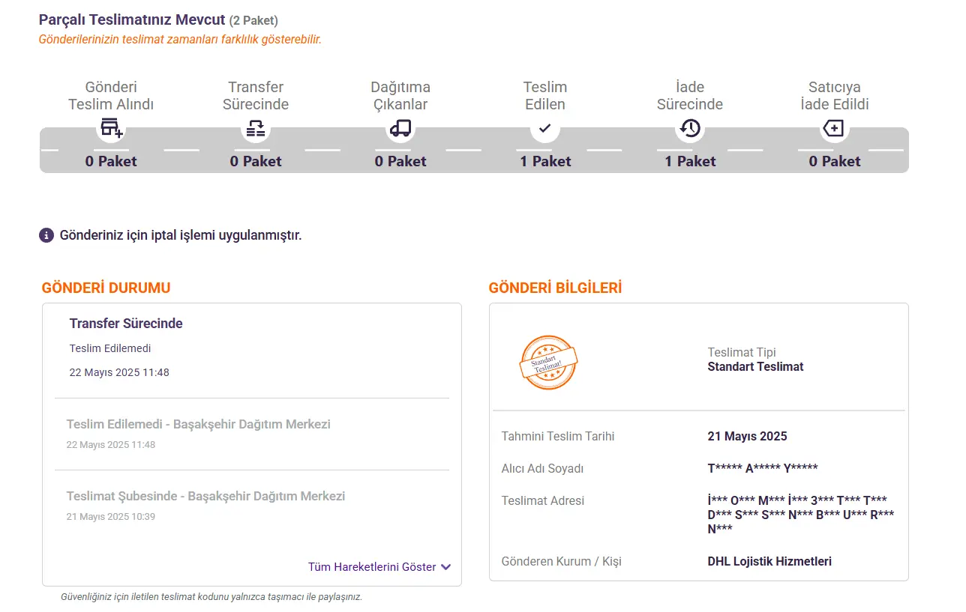Click the 1 Paket count under Teslim Edilen
Image resolution: width=966 pixels, height=612 pixels.
point(545,161)
